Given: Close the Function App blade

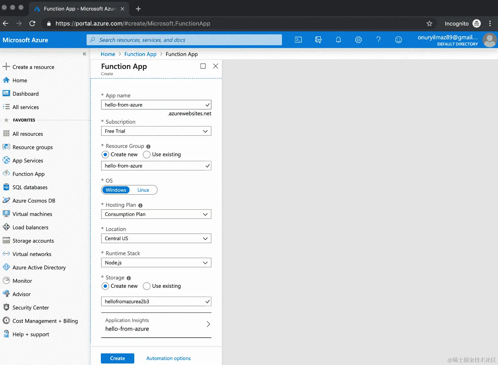Looking at the screenshot, I should click(216, 66).
